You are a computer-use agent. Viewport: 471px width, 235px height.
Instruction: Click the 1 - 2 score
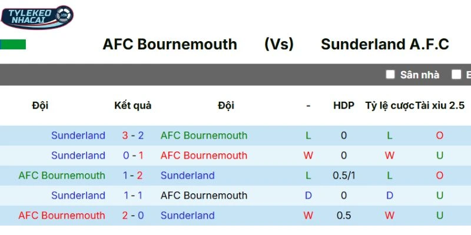[132, 176]
